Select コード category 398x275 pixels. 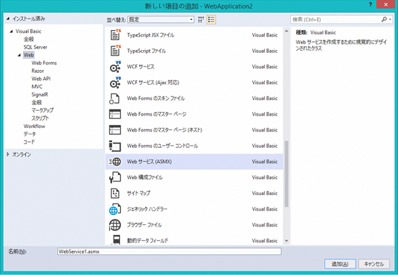(29, 142)
